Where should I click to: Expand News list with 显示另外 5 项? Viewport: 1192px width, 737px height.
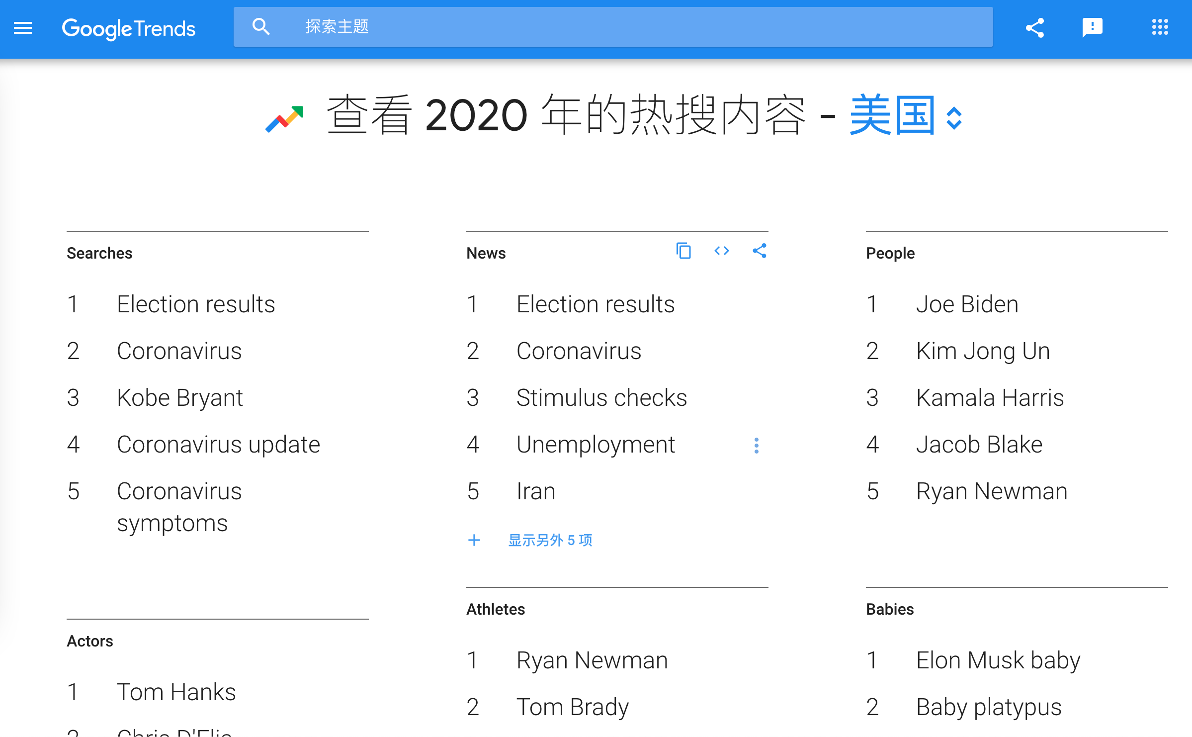tap(550, 540)
